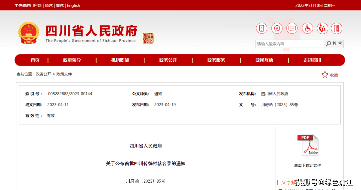The image size is (361, 190).
Task: Switch language to English
Action: [74, 5]
